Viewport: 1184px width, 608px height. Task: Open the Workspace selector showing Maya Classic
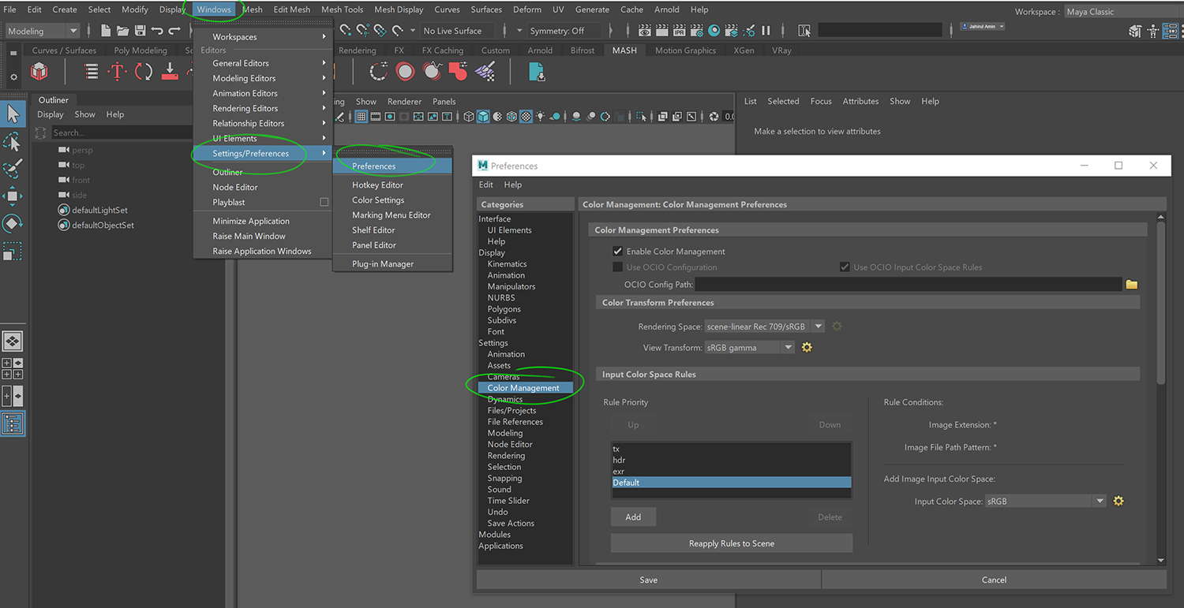(x=1123, y=12)
